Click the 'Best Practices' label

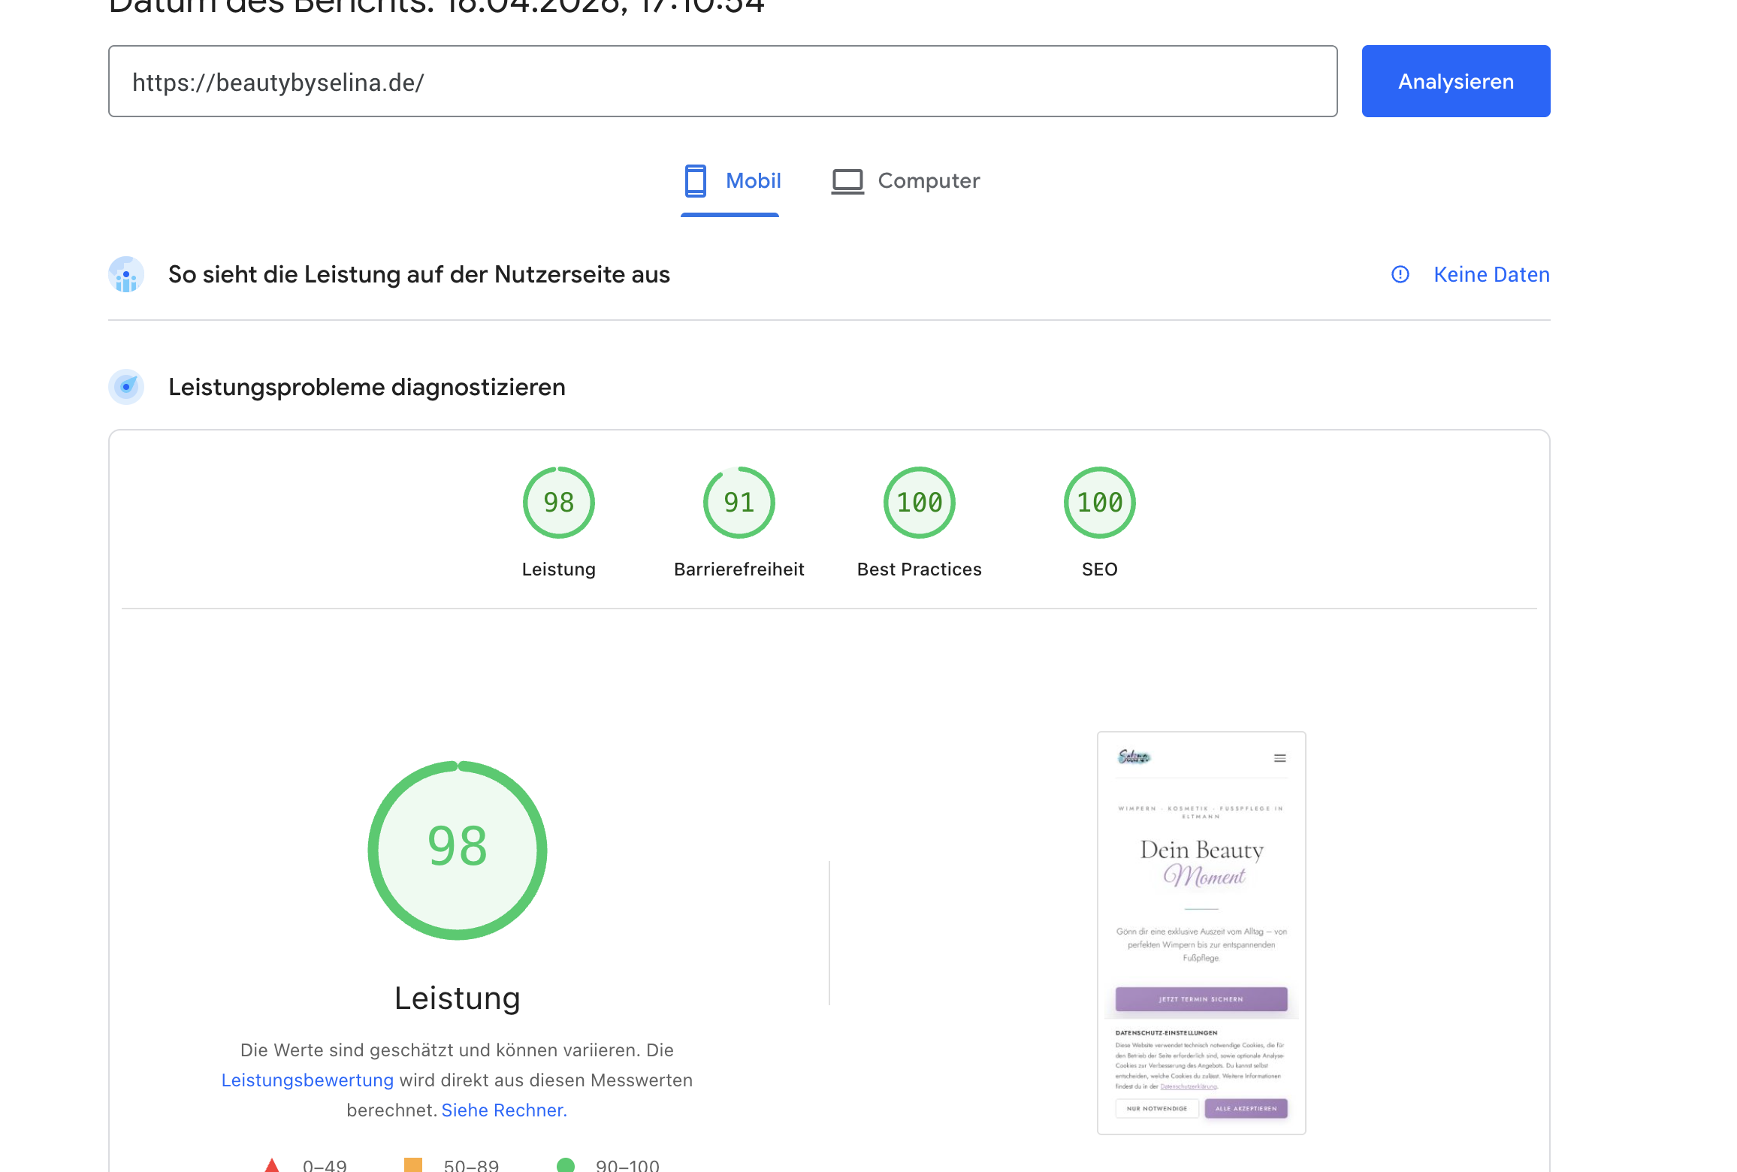pyautogui.click(x=919, y=569)
